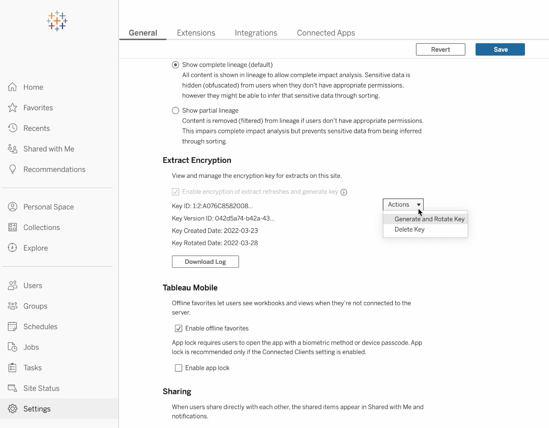
Task: Open the Home page from the sidebar
Action: click(33, 87)
